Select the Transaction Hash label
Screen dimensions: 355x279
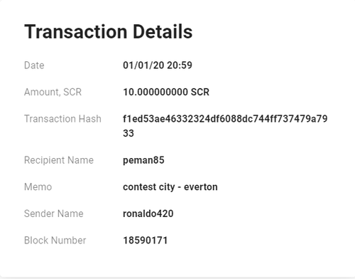(x=62, y=119)
